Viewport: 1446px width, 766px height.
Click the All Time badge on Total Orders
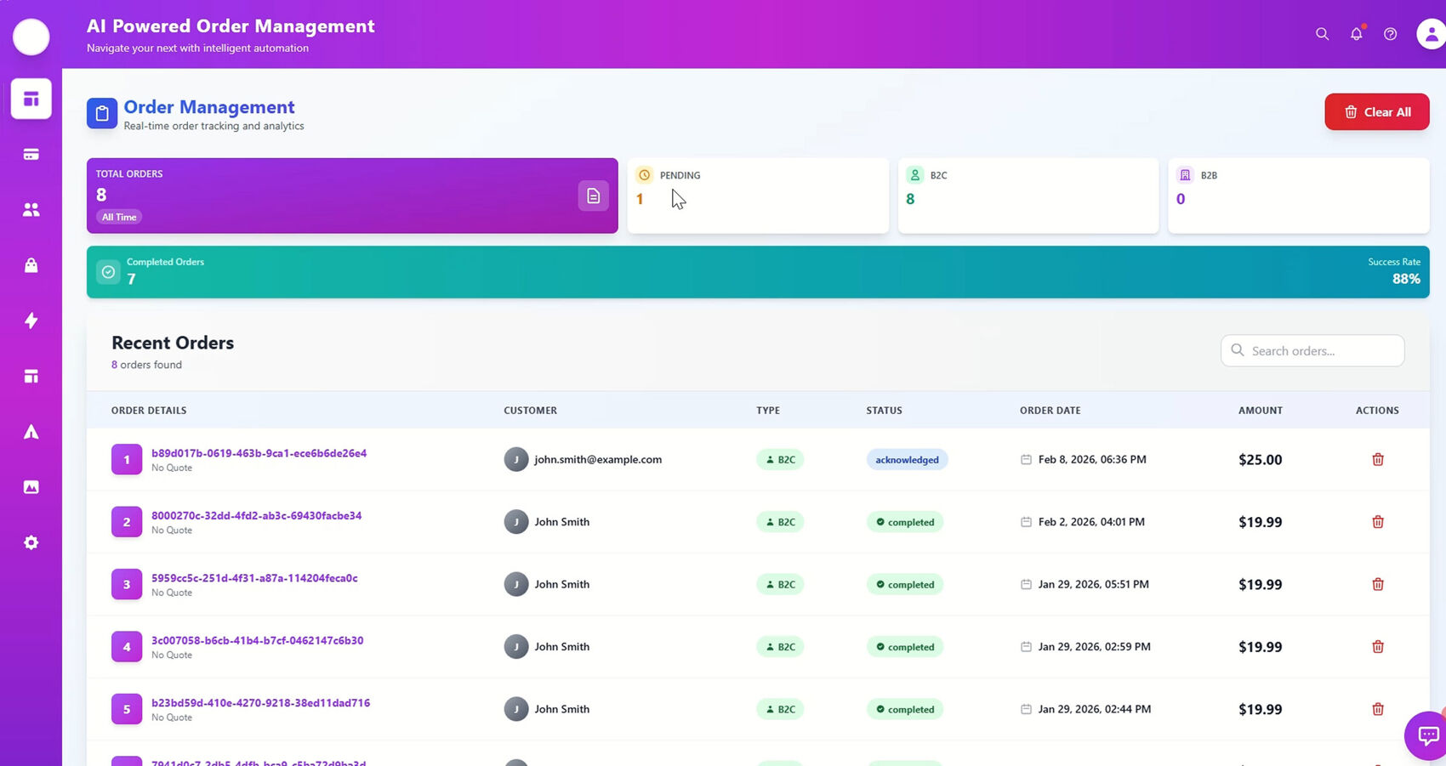pyautogui.click(x=119, y=217)
